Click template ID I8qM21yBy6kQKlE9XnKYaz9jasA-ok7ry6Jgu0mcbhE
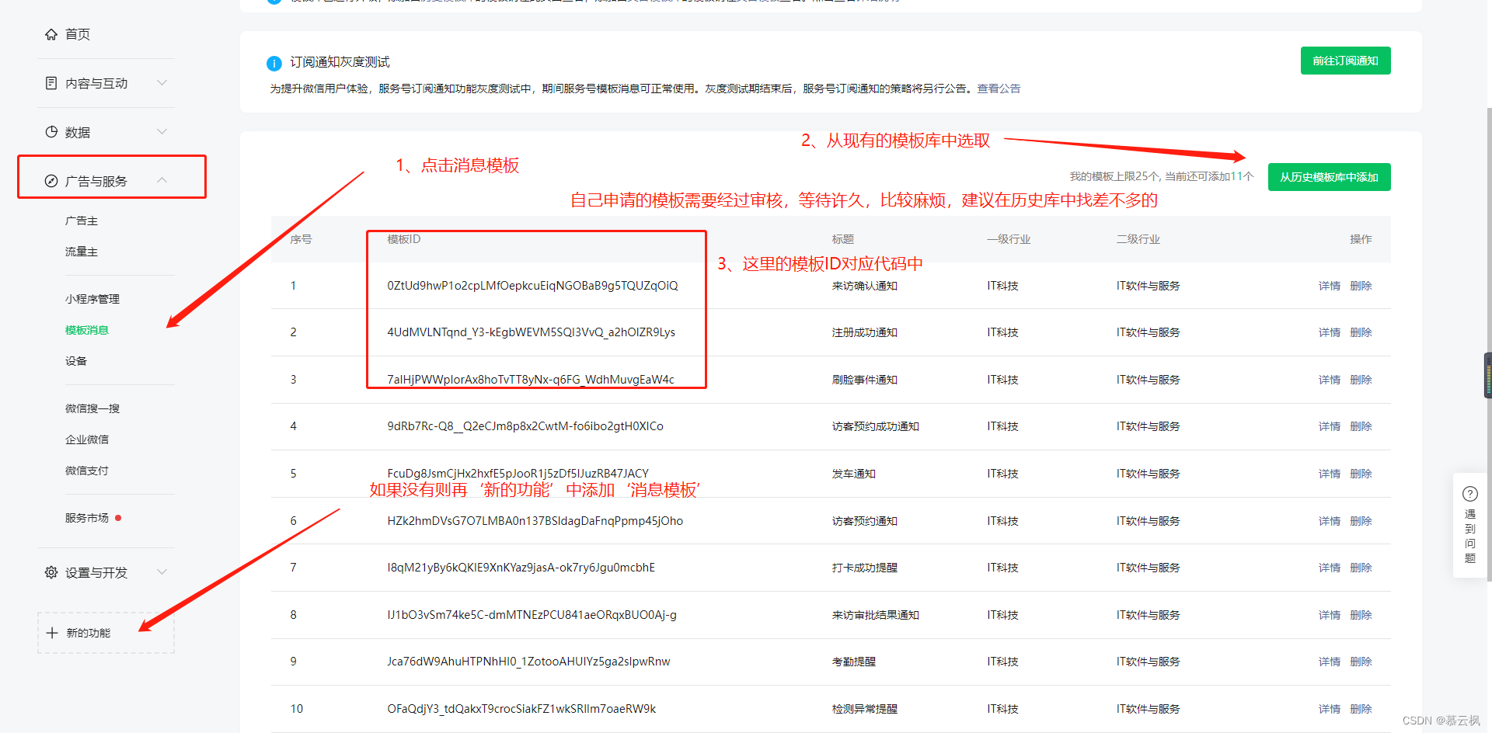 521,568
